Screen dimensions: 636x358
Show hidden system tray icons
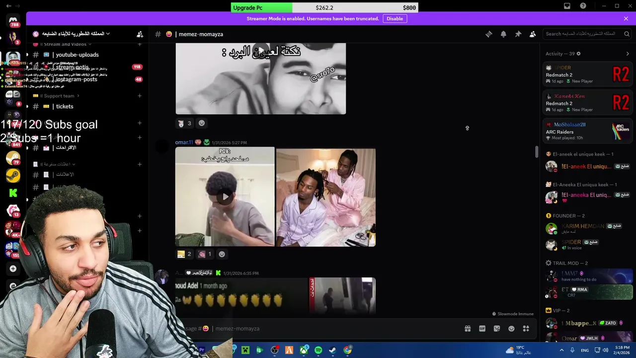562,350
